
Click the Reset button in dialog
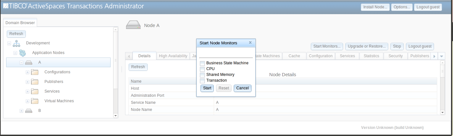pyautogui.click(x=224, y=88)
